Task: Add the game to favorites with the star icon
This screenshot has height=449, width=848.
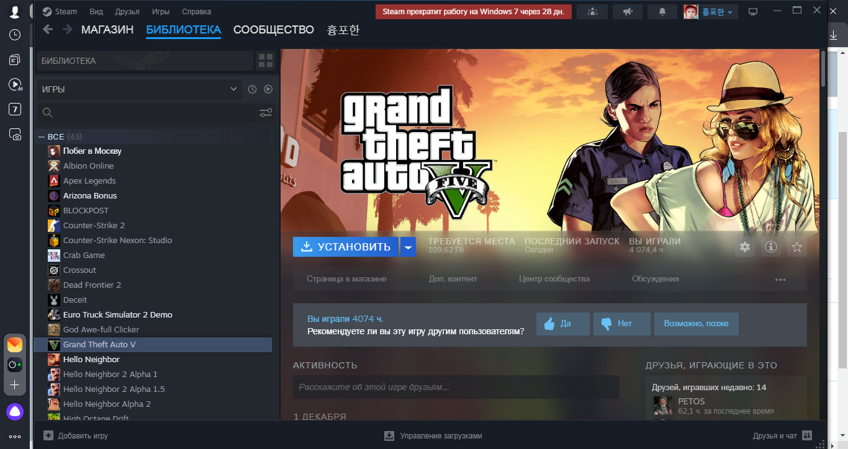Action: (797, 247)
